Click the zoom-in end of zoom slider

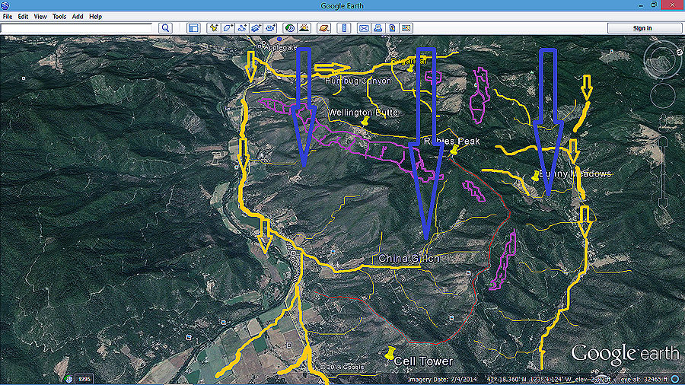point(663,141)
